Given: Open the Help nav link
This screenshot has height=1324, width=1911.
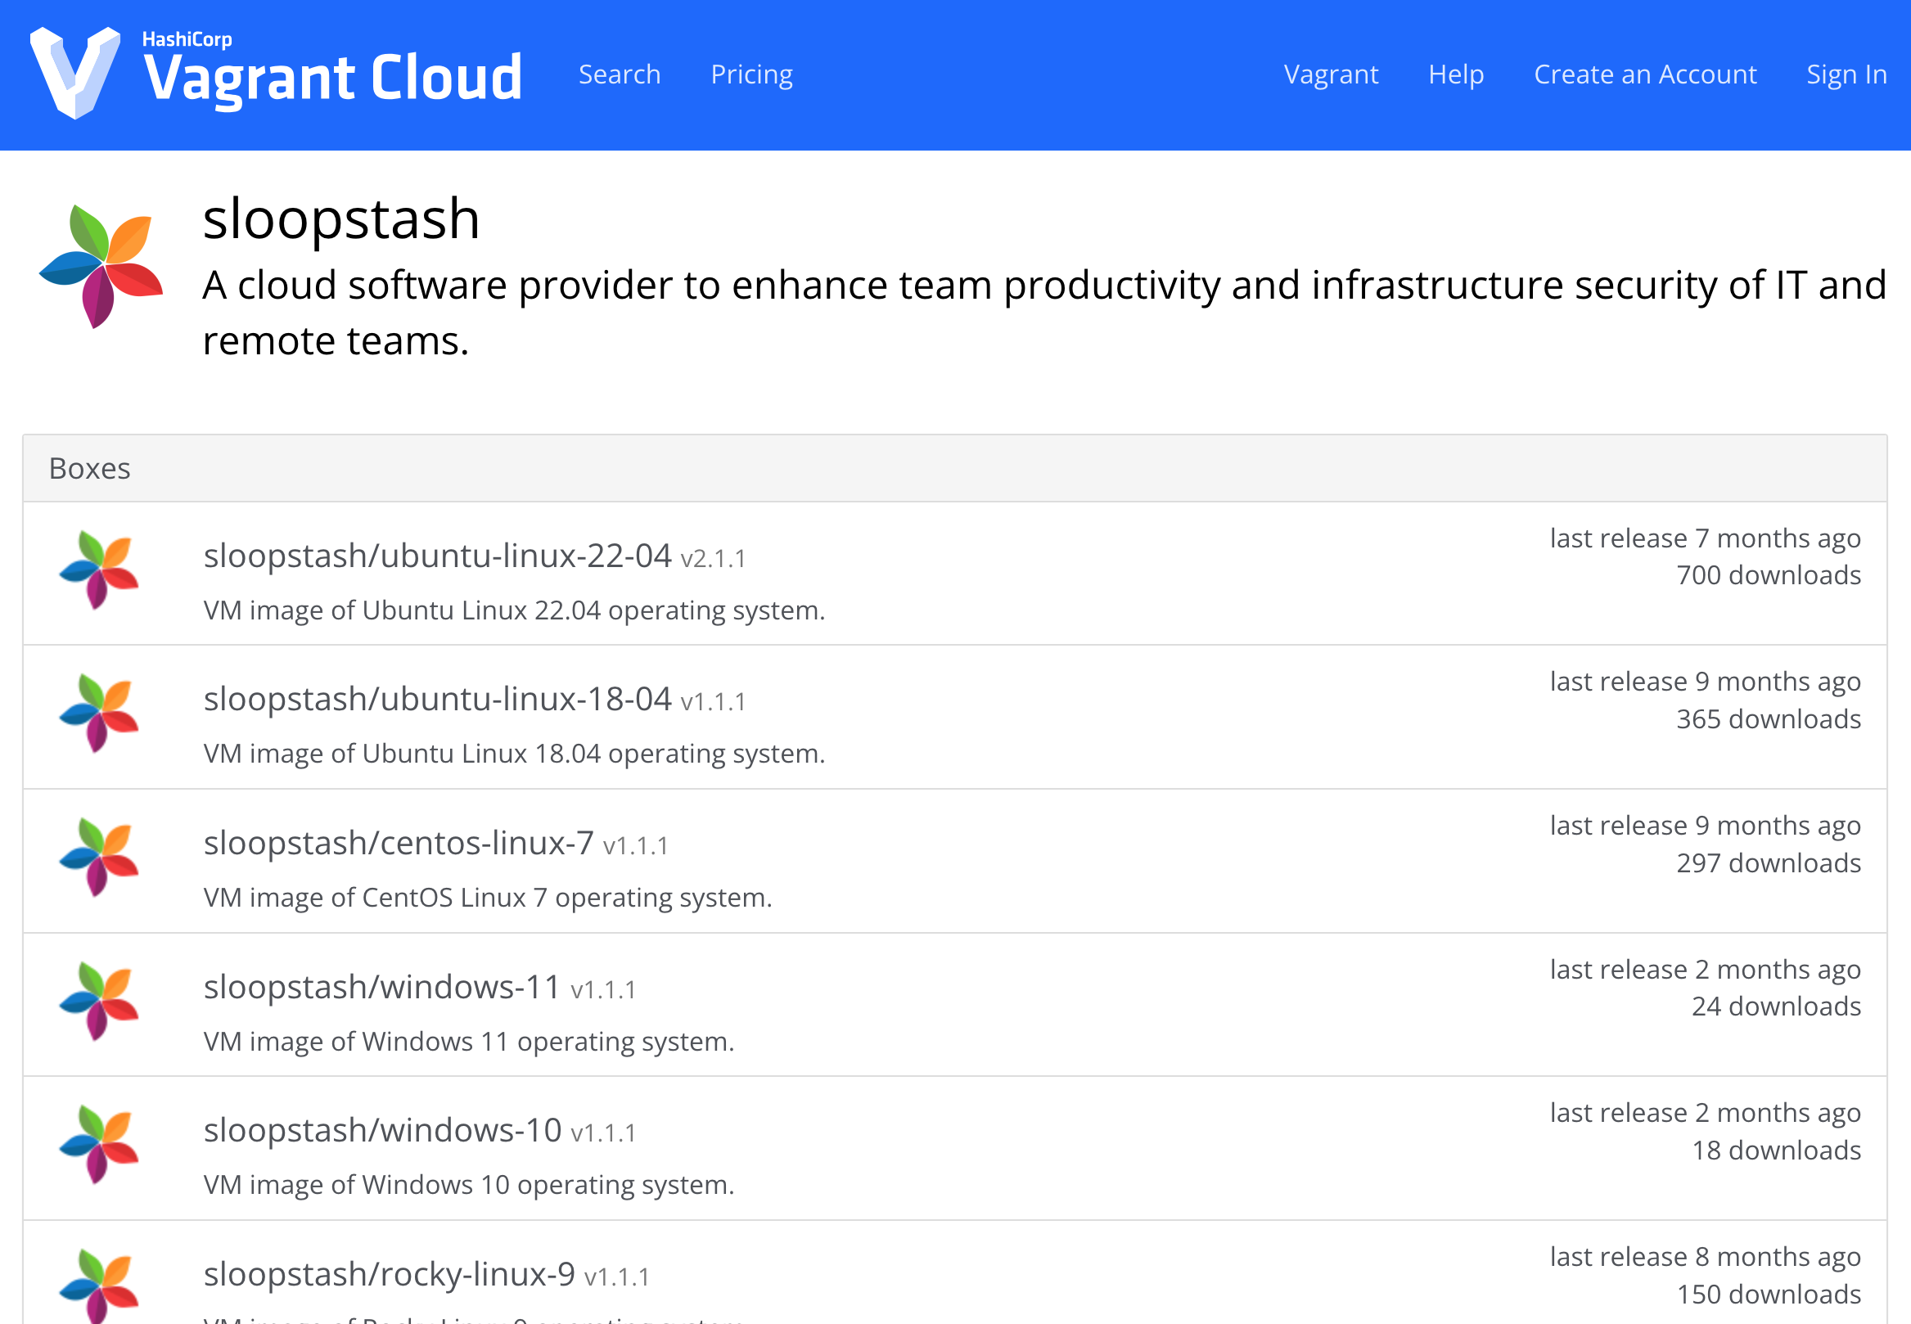Looking at the screenshot, I should (x=1455, y=74).
